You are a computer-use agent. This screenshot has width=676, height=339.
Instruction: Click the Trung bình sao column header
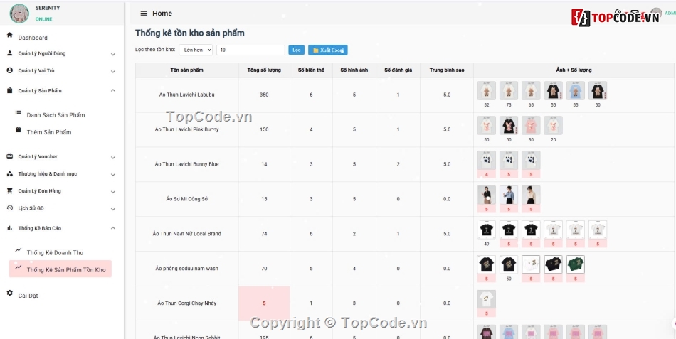(447, 70)
